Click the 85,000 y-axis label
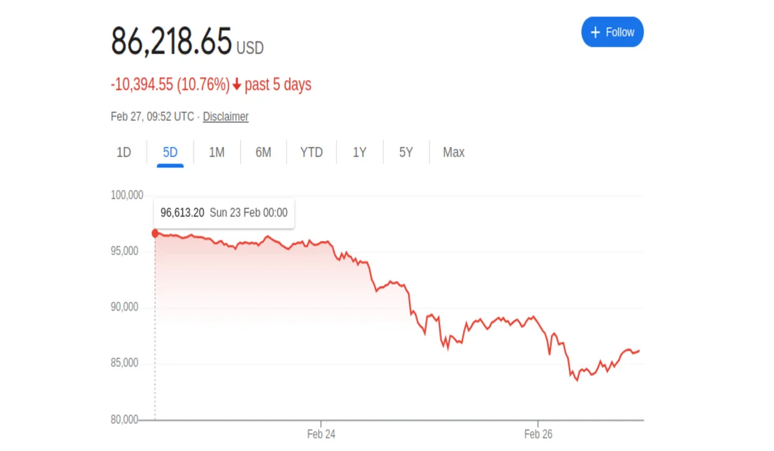Image resolution: width=774 pixels, height=451 pixels. (126, 363)
